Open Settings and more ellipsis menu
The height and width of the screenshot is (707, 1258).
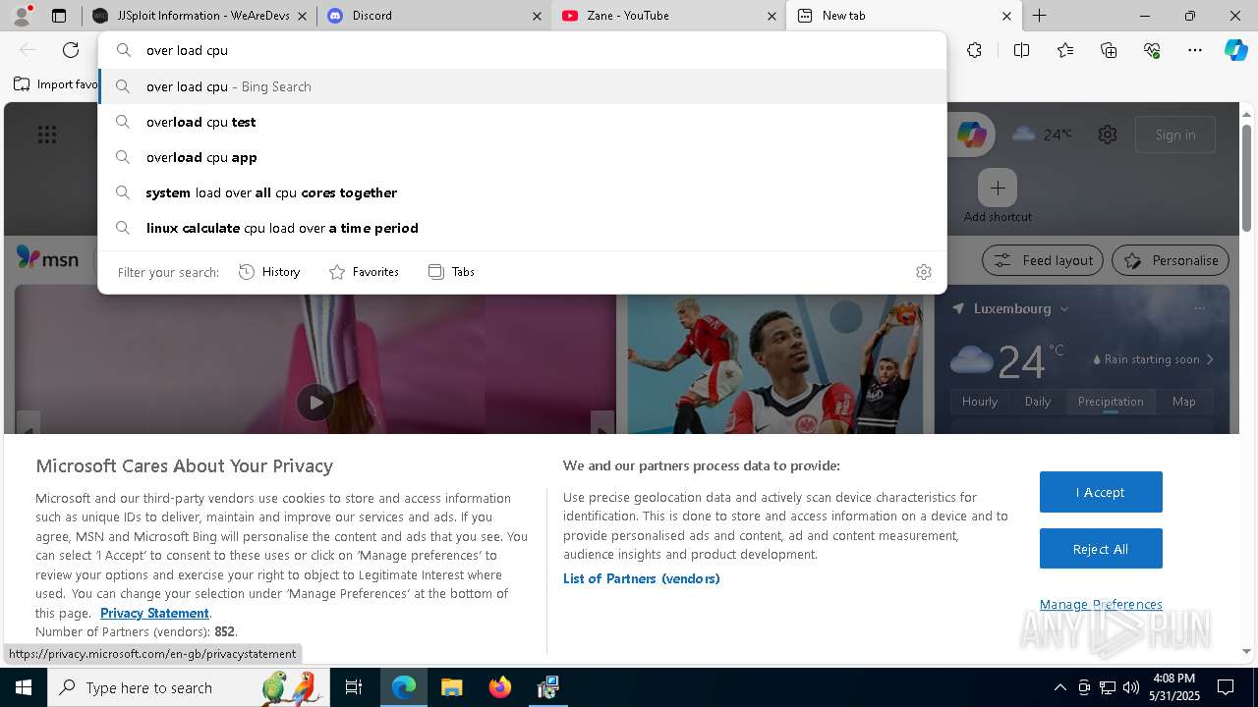(1195, 50)
